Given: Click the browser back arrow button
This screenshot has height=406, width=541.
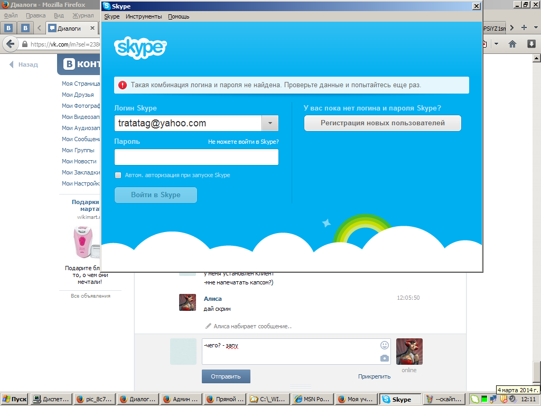Looking at the screenshot, I should pyautogui.click(x=10, y=44).
